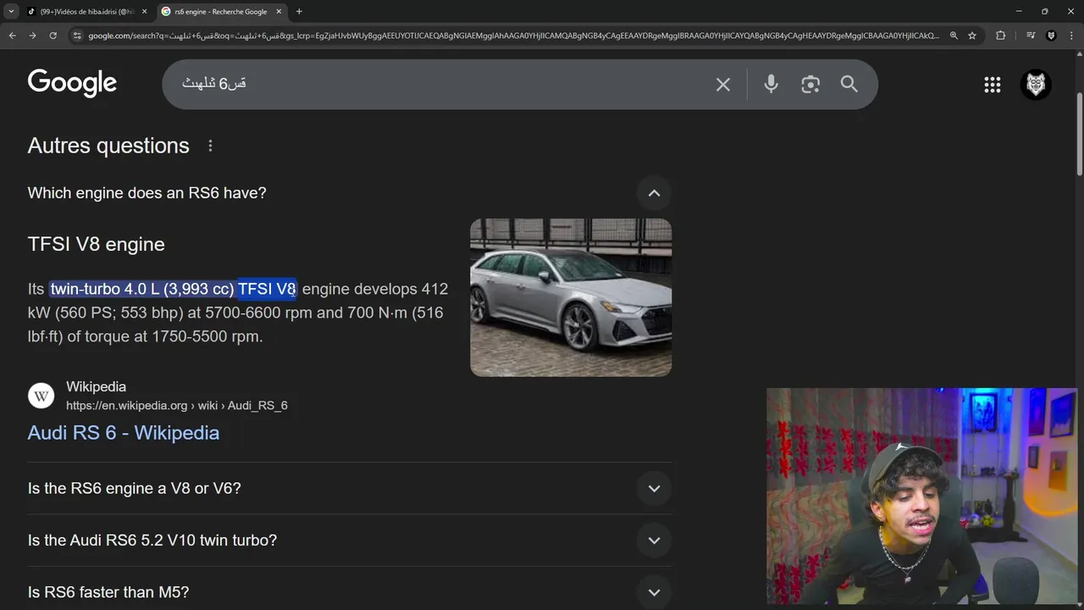Click the 'Autres questions' heading
Screen dimensions: 1084x610
point(108,146)
